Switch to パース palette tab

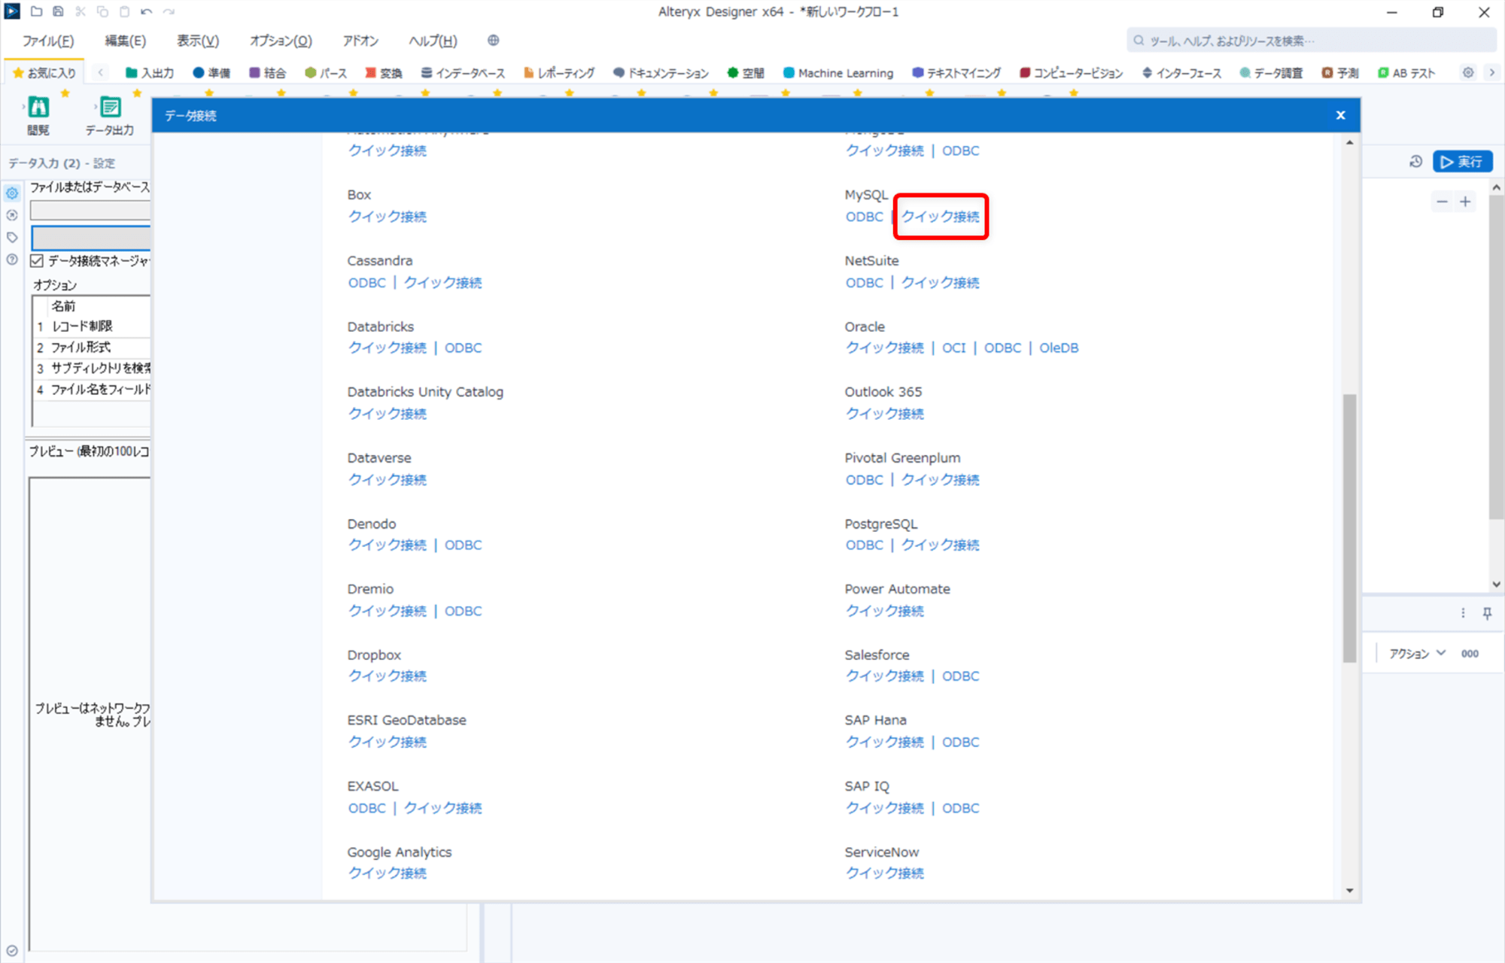326,73
